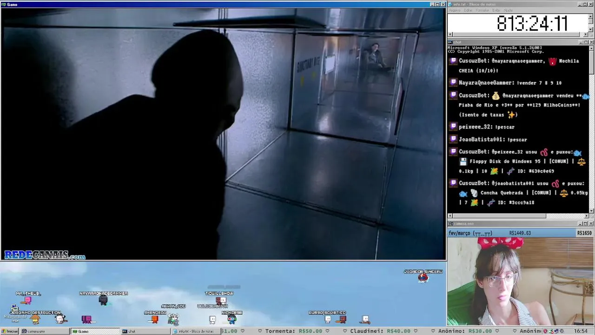Click the RedeCanais.com logo on the video
The image size is (595, 335).
[x=45, y=255]
